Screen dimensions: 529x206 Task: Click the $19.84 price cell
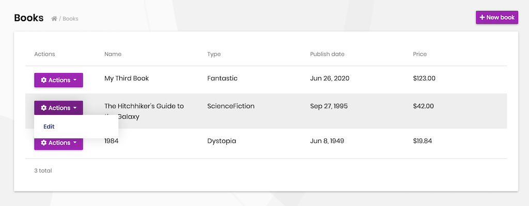coord(424,141)
